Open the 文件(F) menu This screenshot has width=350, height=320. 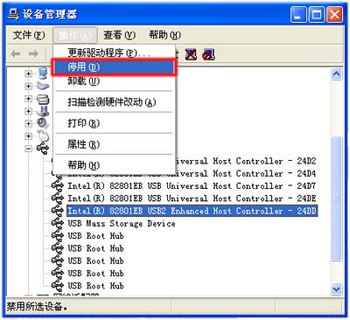pyautogui.click(x=29, y=35)
